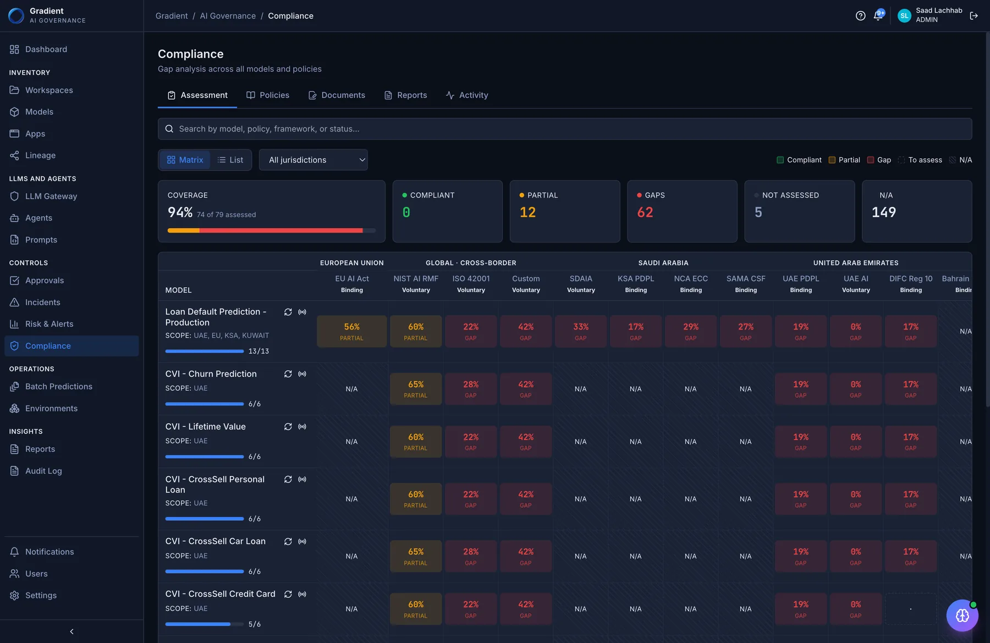This screenshot has height=643, width=990.
Task: Open the PARTIAL 12 summary card
Action: [x=565, y=211]
